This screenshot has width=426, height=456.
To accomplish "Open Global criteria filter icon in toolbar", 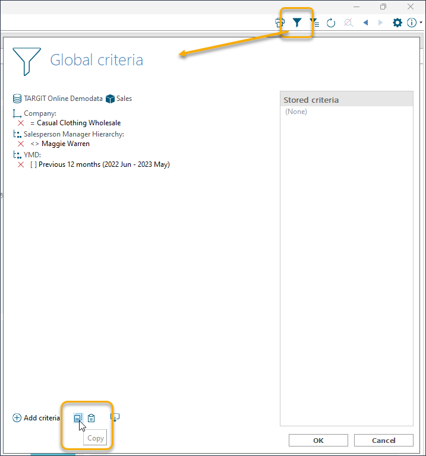I will pyautogui.click(x=297, y=23).
